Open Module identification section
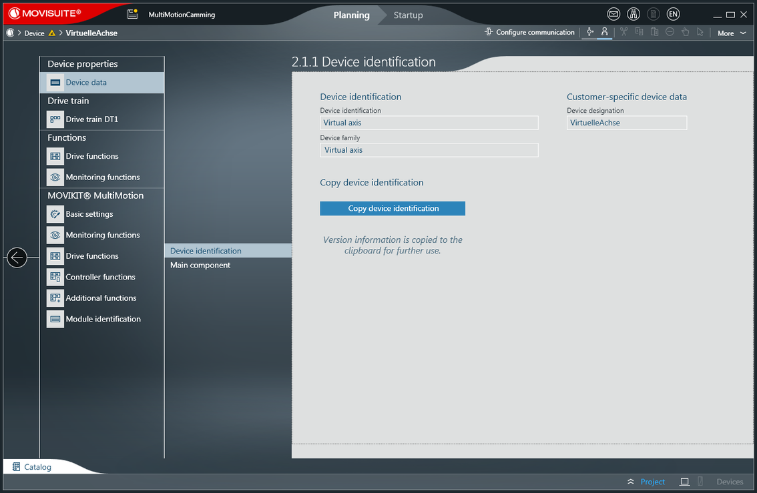The image size is (757, 493). pos(103,319)
